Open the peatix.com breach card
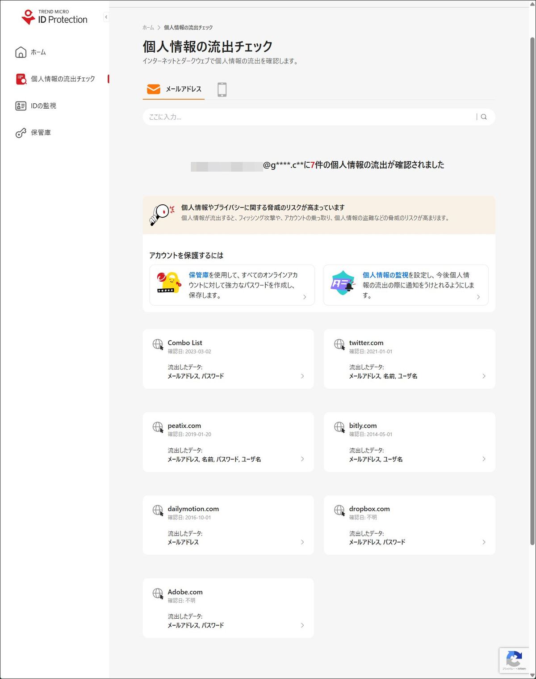 coord(228,442)
